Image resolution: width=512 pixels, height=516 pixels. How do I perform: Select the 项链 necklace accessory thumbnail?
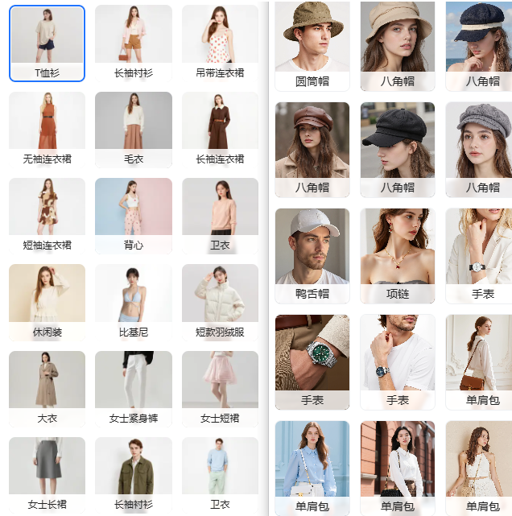coord(398,254)
